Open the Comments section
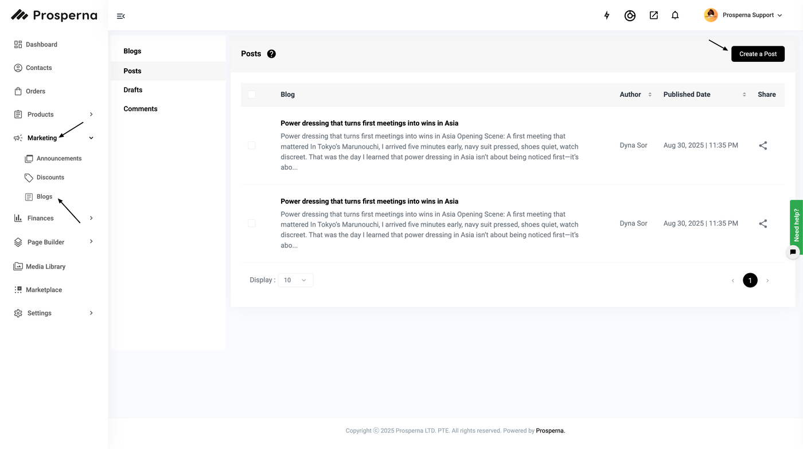The image size is (803, 449). click(x=141, y=109)
